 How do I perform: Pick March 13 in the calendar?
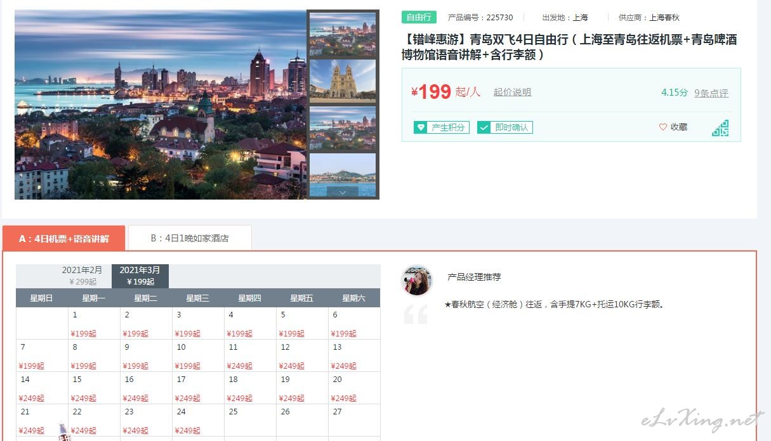coord(354,355)
